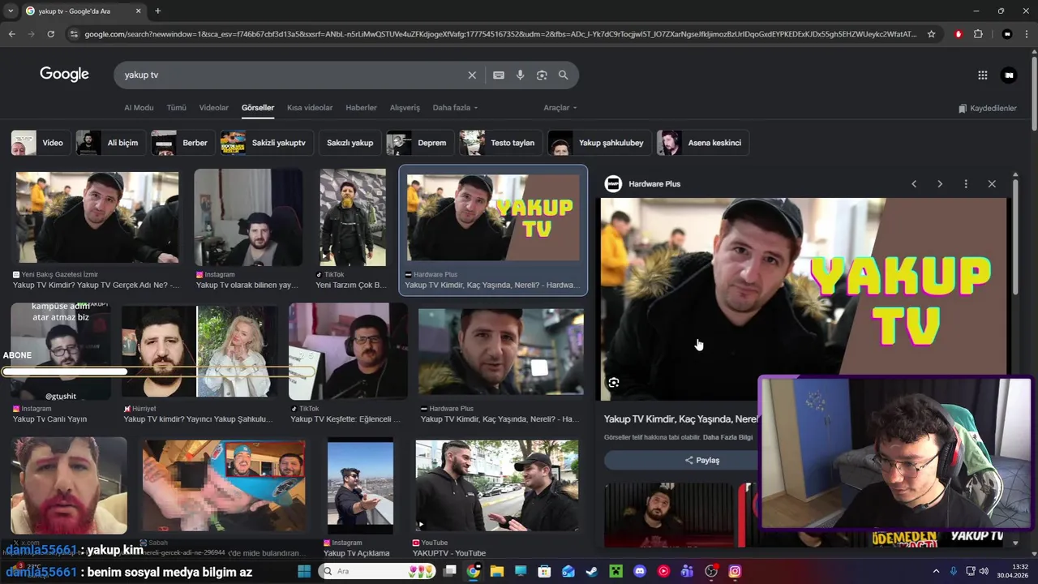Open File Explorer from the taskbar
This screenshot has width=1038, height=584.
pyautogui.click(x=497, y=571)
